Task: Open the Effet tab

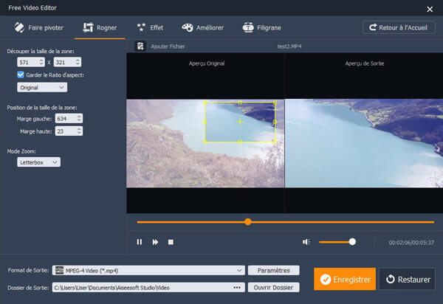Action: pos(151,28)
